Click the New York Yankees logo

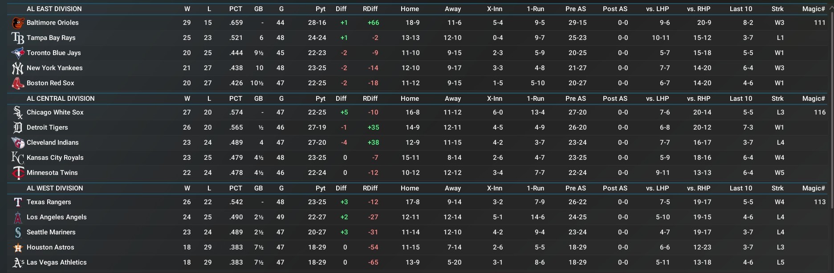[x=18, y=68]
